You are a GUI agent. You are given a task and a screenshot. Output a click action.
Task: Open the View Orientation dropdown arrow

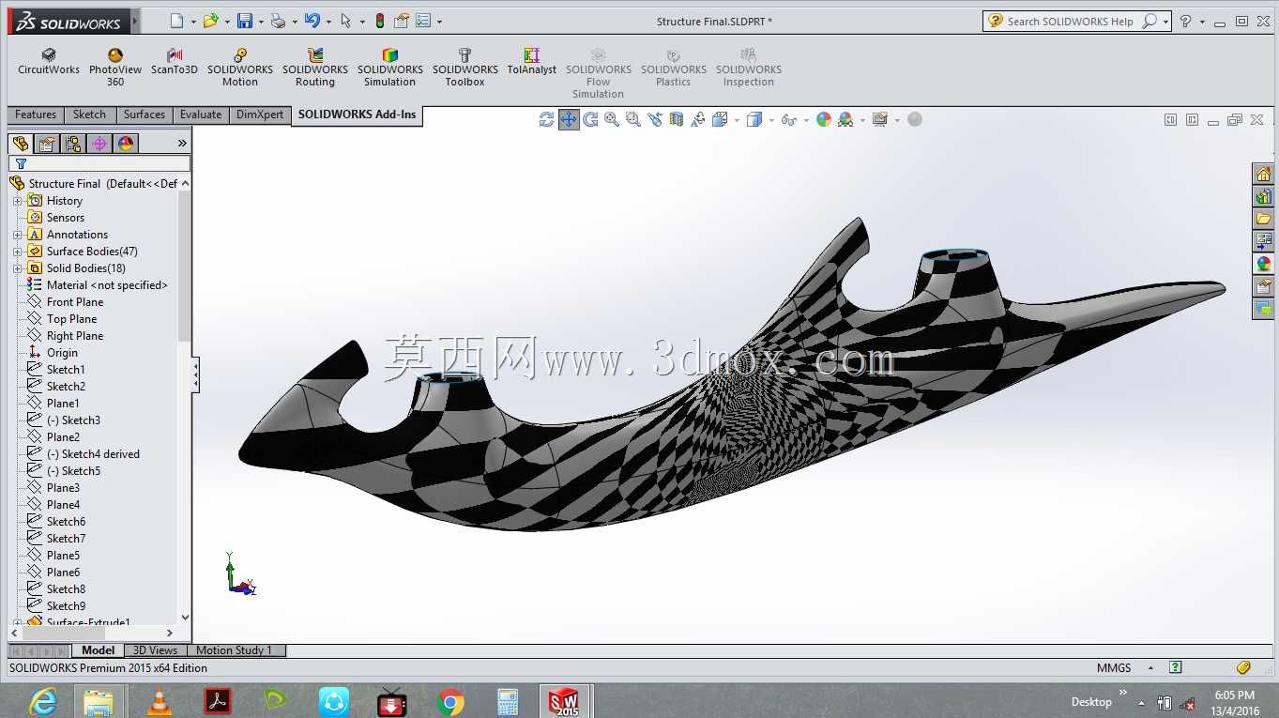(737, 120)
